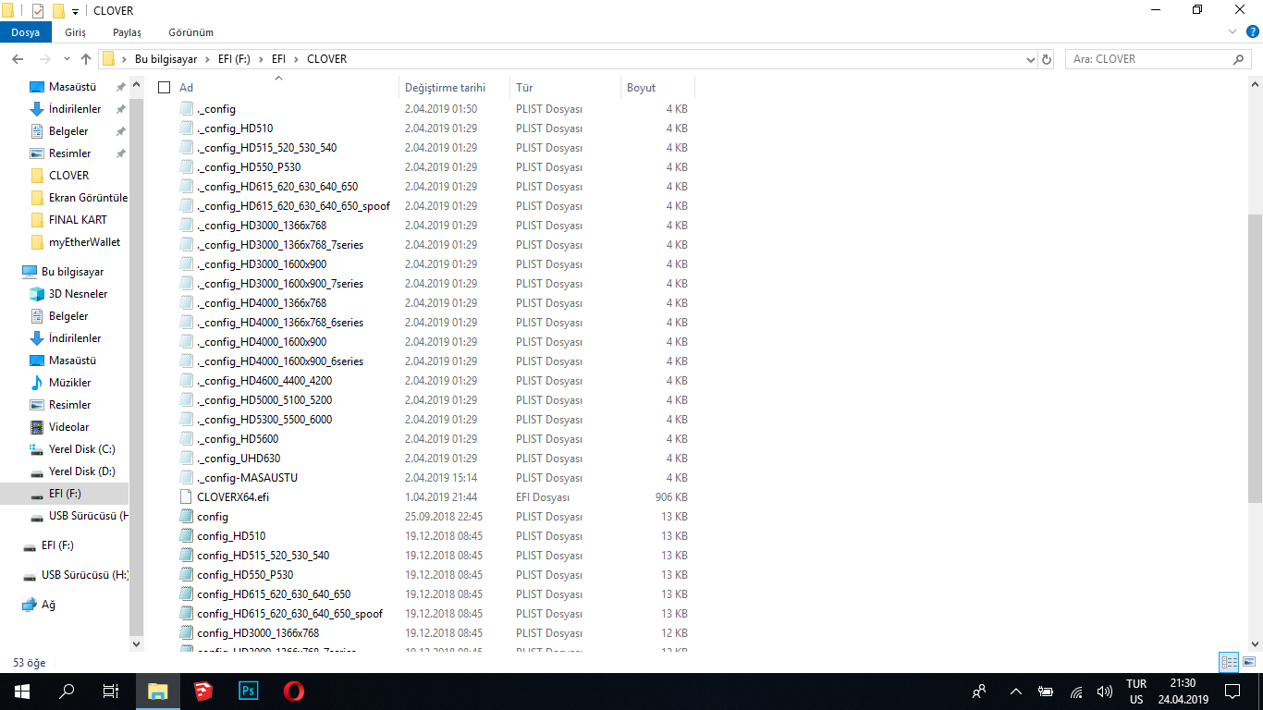Select the config_HD510 file

coord(231,536)
